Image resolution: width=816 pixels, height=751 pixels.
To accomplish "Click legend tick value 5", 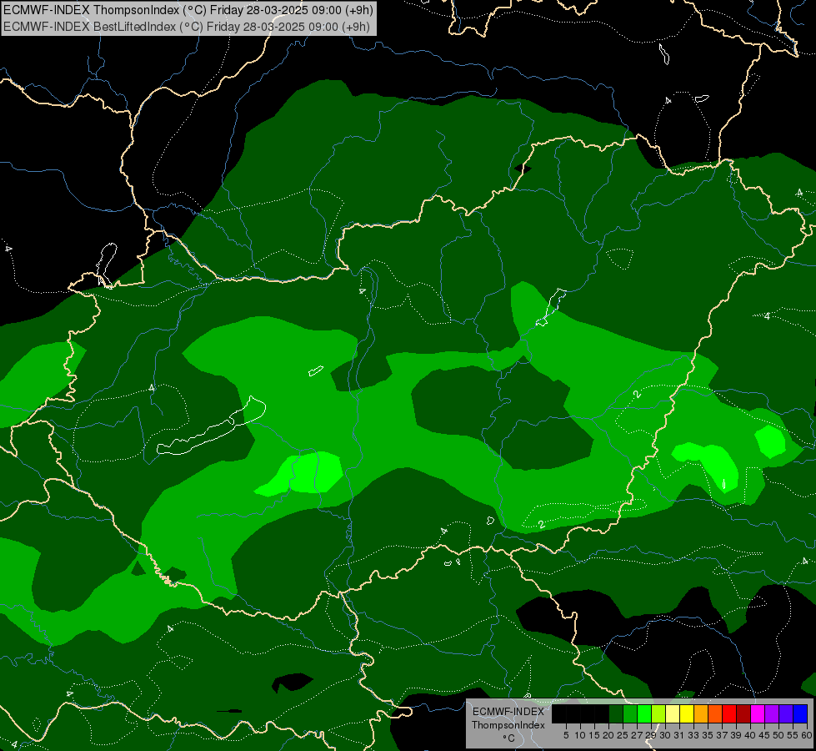I will [x=566, y=735].
